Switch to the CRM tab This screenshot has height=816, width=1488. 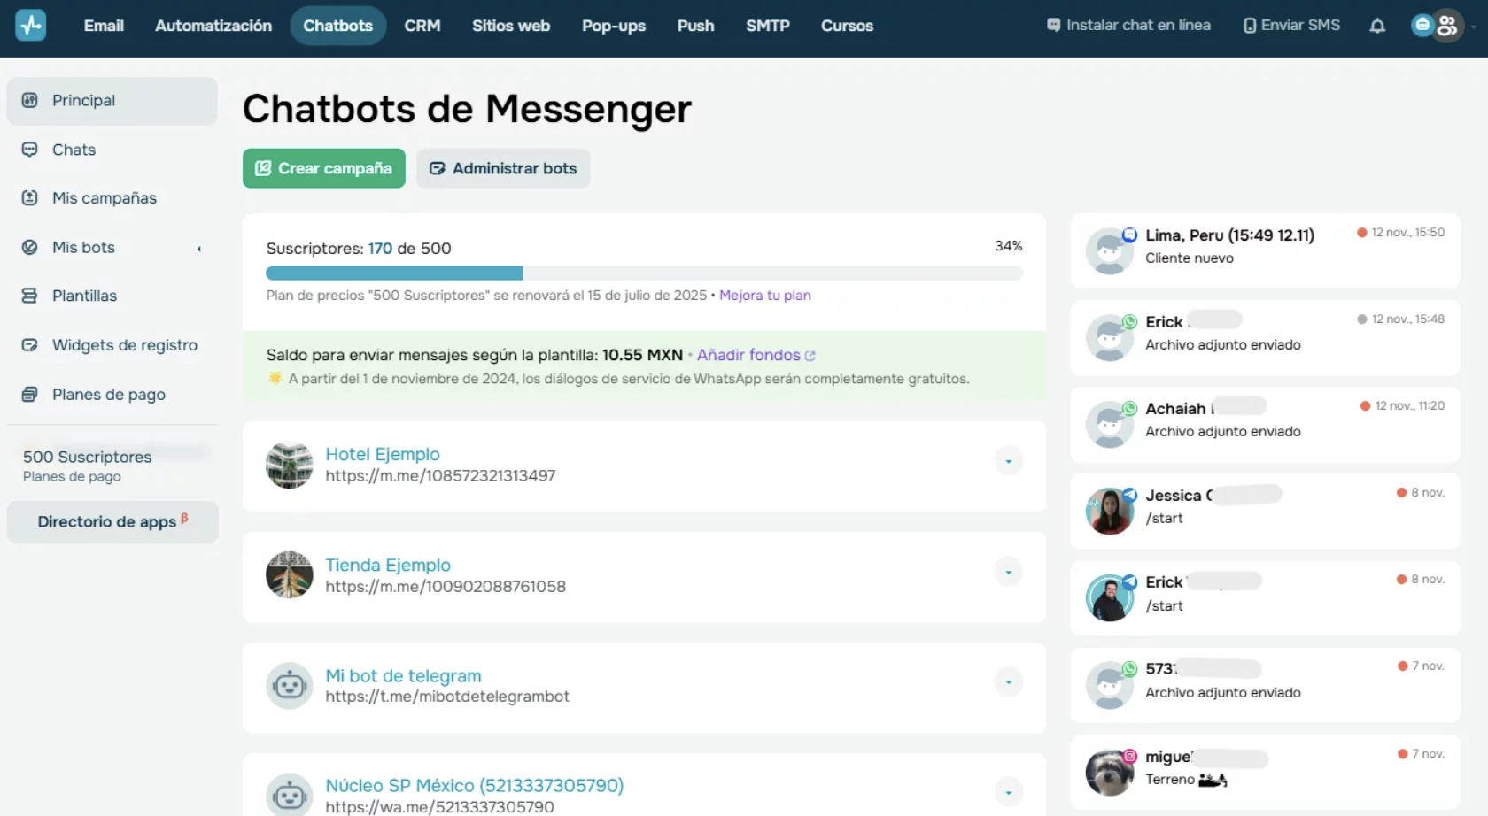click(x=422, y=26)
